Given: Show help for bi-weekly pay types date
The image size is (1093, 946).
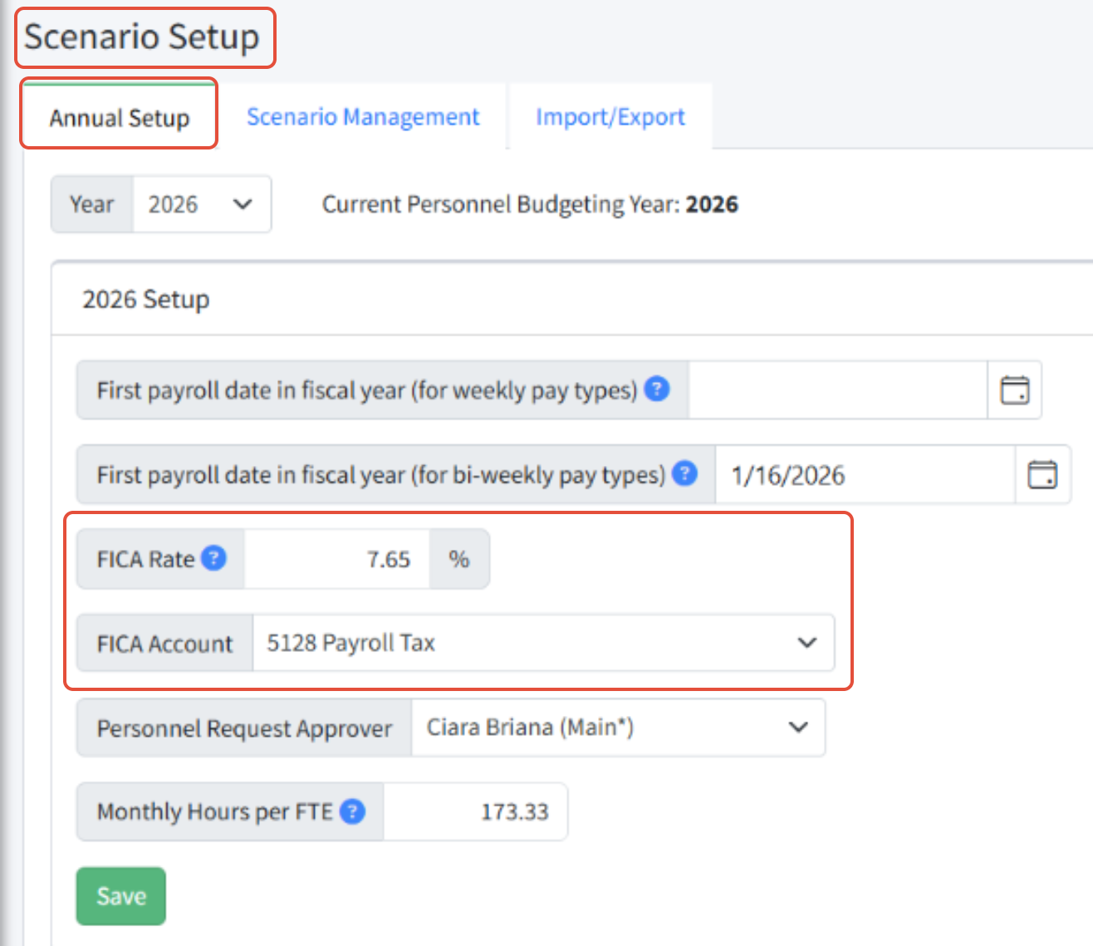Looking at the screenshot, I should pos(684,473).
